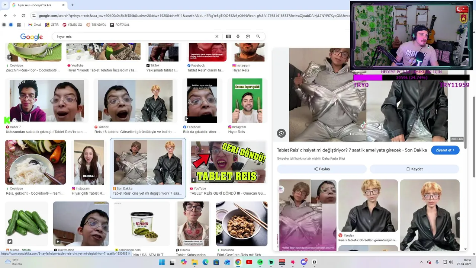Go back to the previous page
Viewport: 476px width, 268px height.
click(5, 16)
